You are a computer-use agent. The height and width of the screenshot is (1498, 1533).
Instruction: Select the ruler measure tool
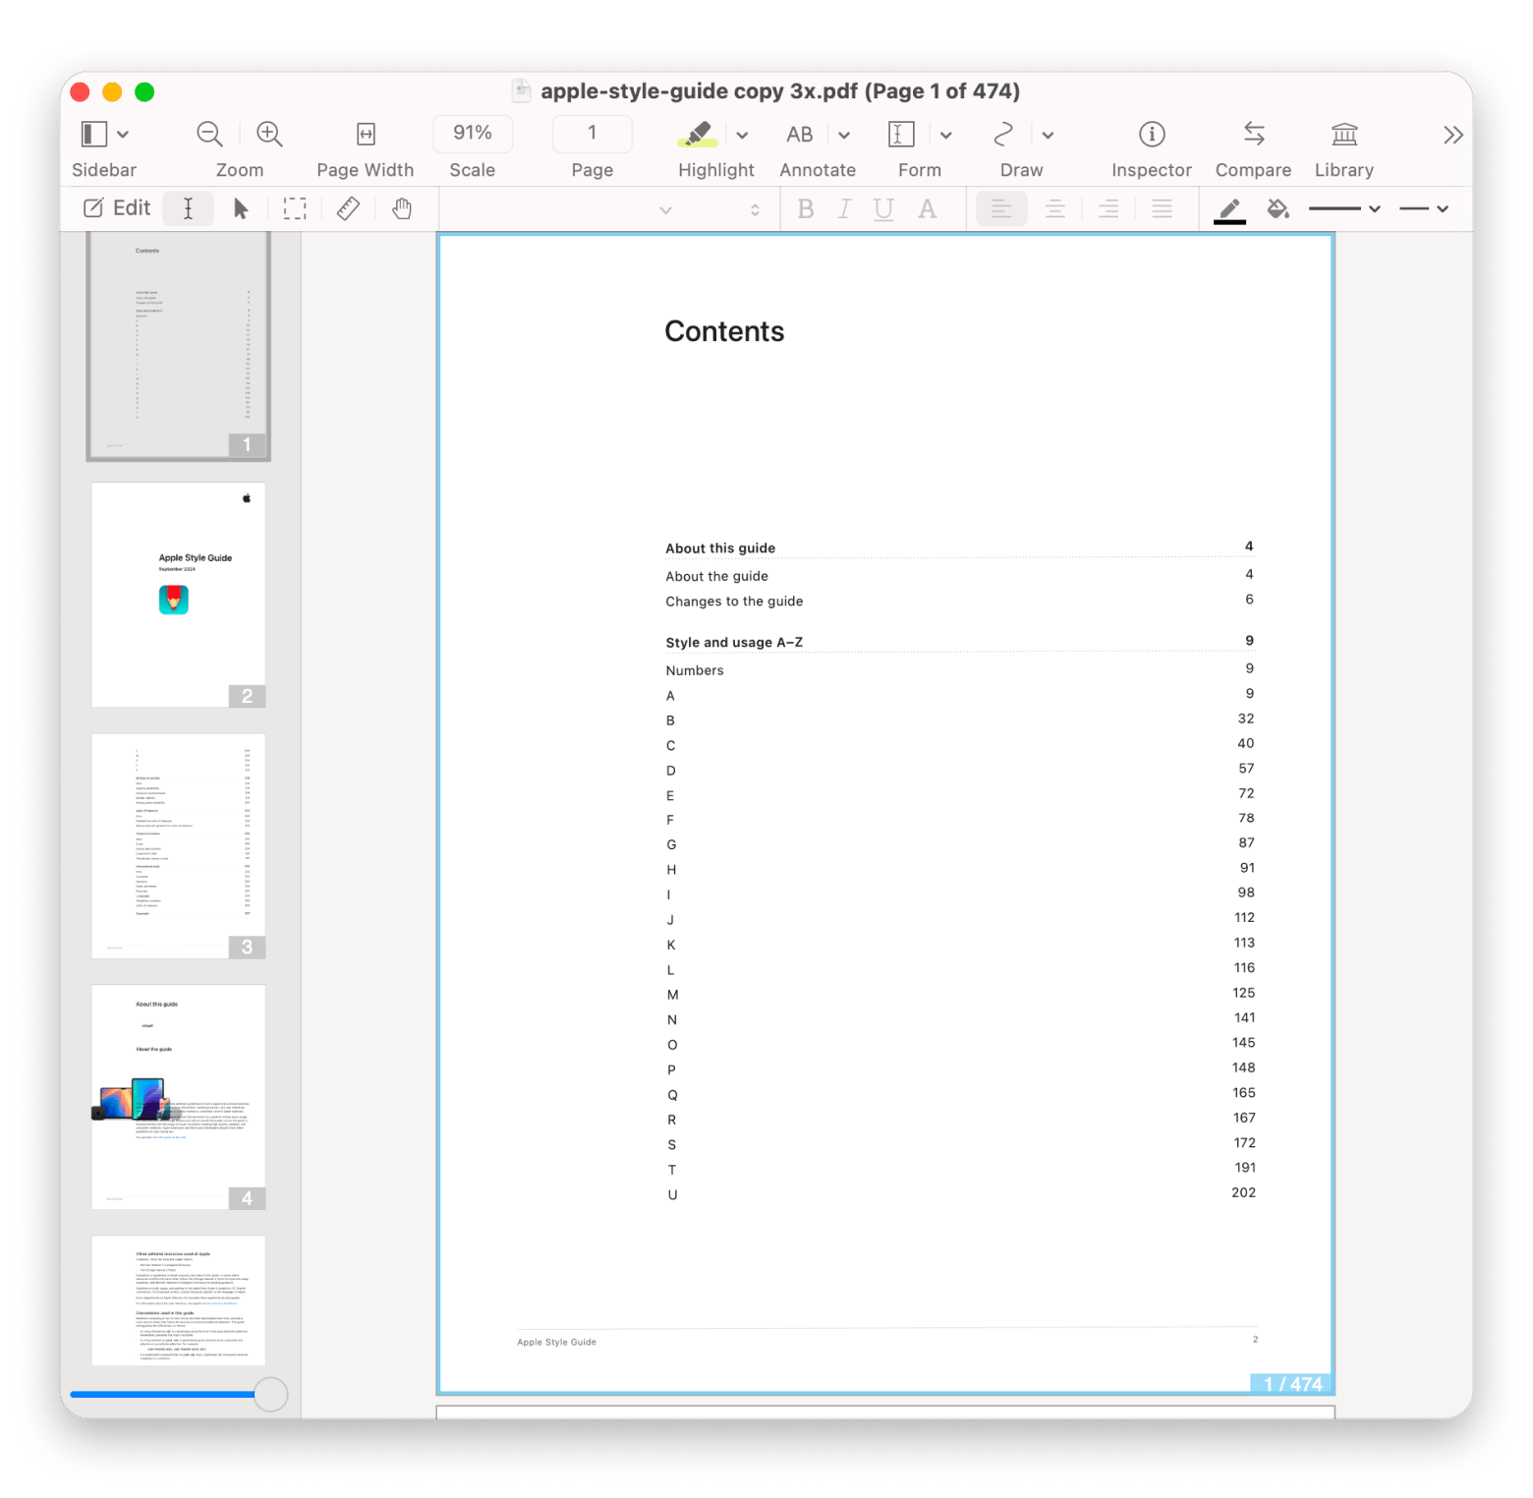348,208
